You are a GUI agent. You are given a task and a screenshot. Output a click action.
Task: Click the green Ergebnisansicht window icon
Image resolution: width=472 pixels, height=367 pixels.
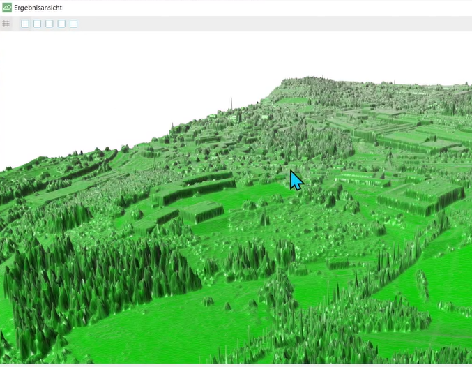pos(7,8)
